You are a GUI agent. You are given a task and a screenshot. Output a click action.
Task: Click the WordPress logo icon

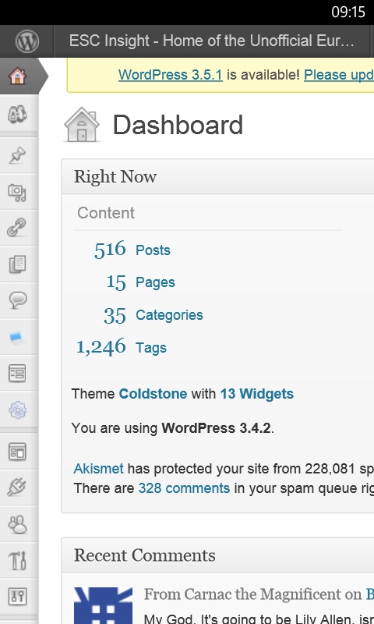point(27,41)
